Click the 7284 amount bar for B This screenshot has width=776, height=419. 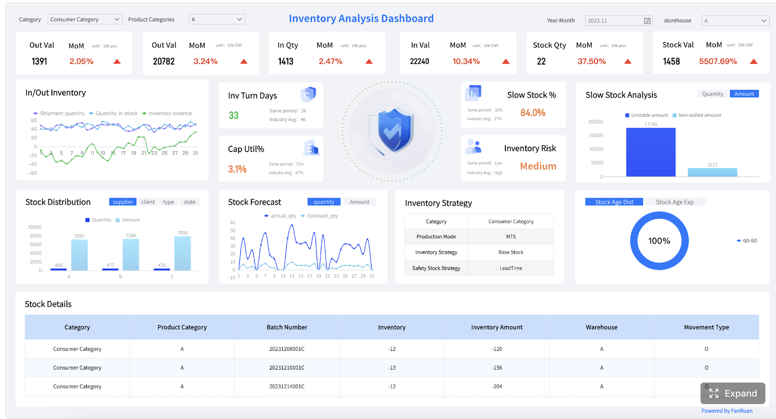tap(131, 255)
